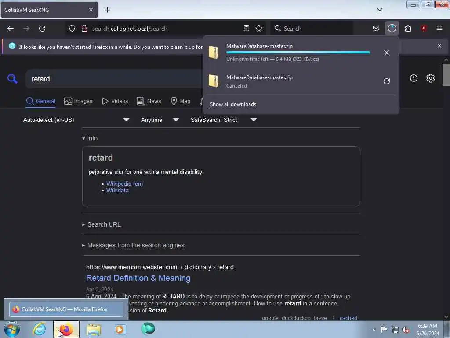Dismiss the Firefox refresh notification bar
This screenshot has width=450, height=338.
point(439,46)
